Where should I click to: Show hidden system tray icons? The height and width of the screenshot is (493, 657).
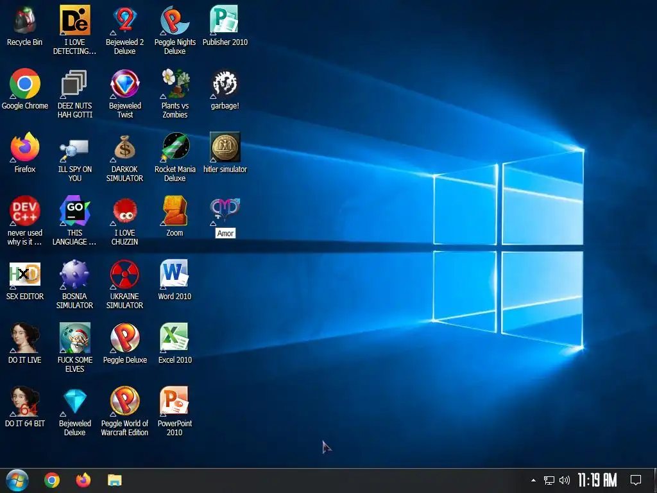pos(533,480)
